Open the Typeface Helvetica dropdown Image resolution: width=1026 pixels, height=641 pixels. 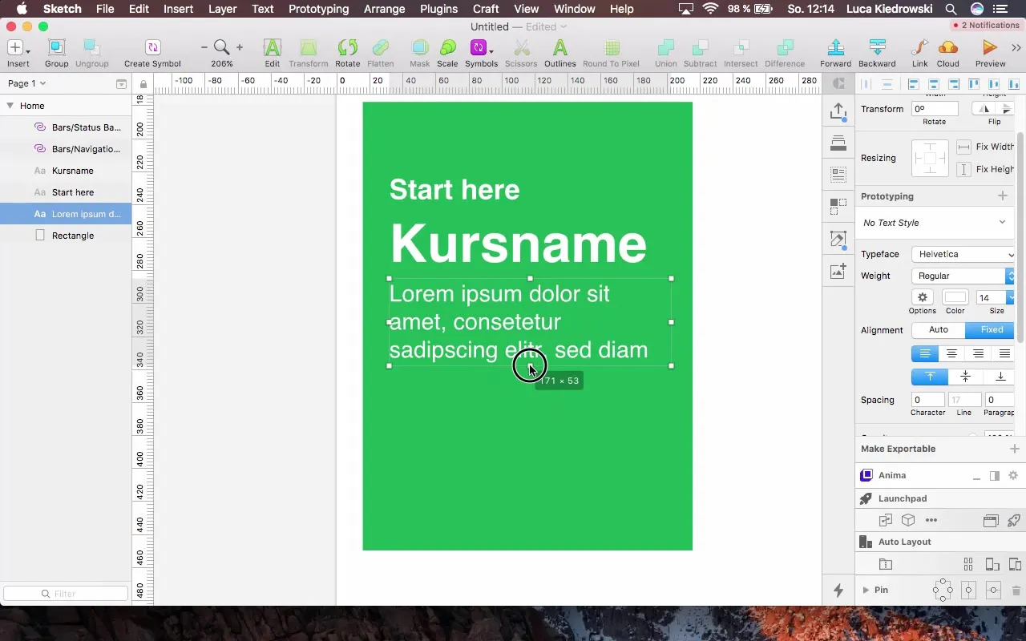(x=963, y=254)
